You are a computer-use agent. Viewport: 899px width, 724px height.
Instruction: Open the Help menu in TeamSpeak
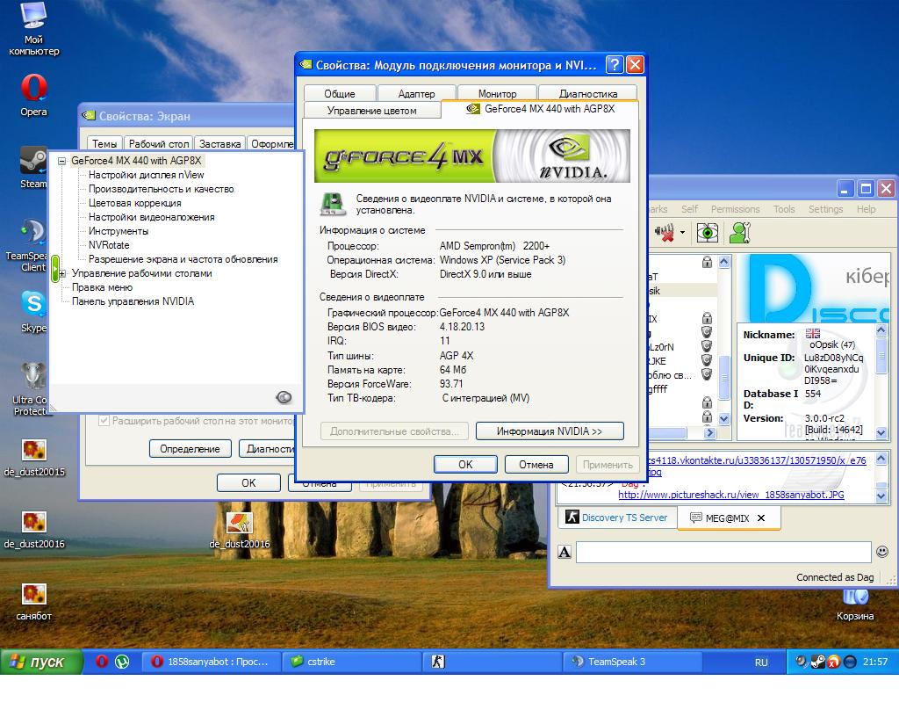(x=866, y=209)
